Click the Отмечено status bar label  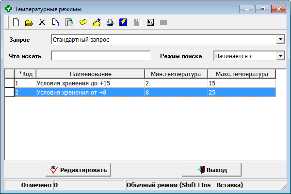(x=36, y=185)
